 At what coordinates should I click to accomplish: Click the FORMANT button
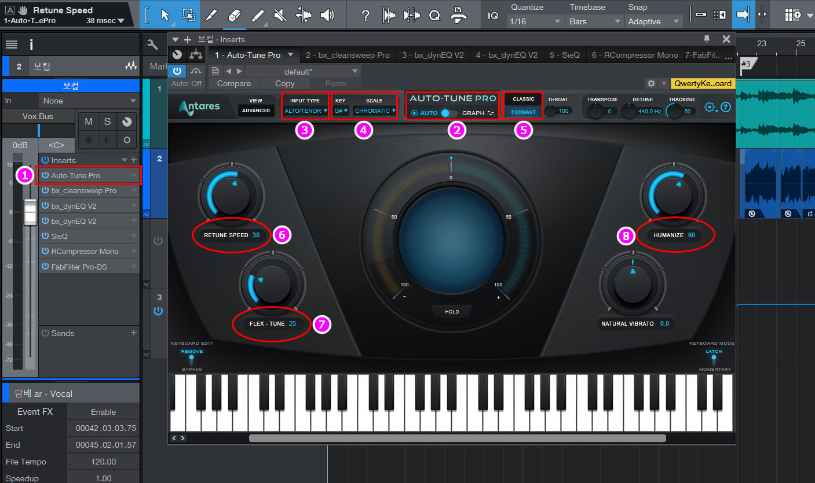pos(524,112)
